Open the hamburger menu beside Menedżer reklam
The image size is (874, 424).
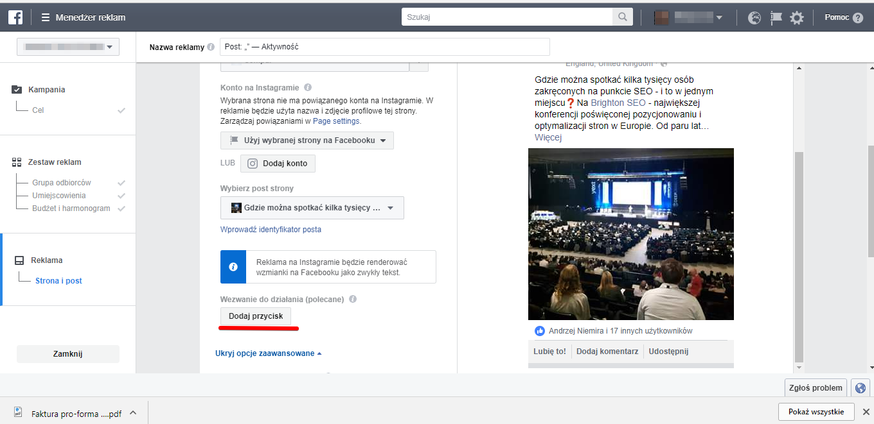46,17
